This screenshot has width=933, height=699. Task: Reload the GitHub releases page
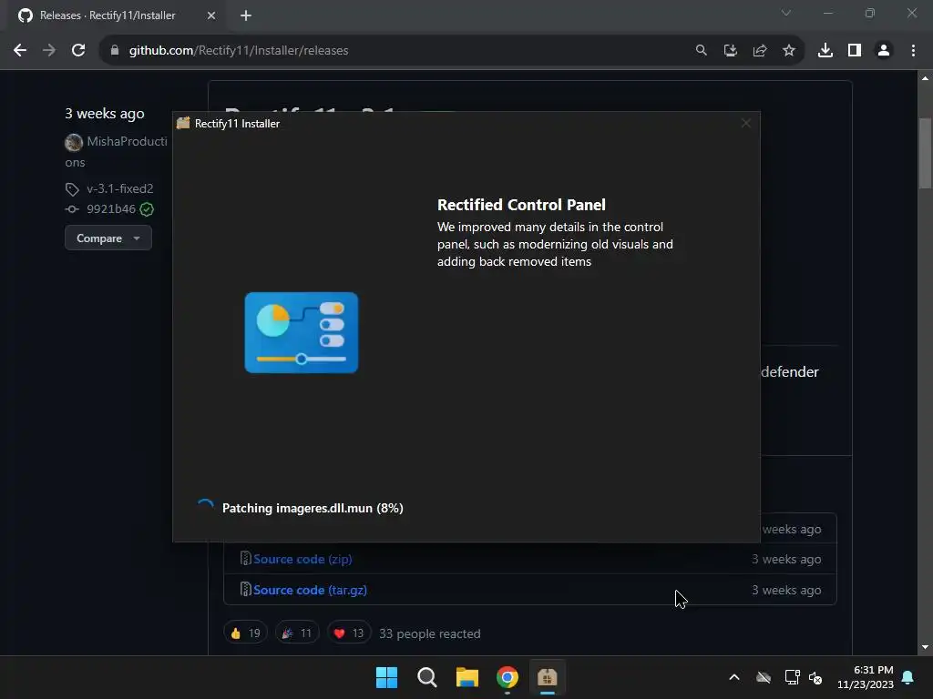click(78, 51)
